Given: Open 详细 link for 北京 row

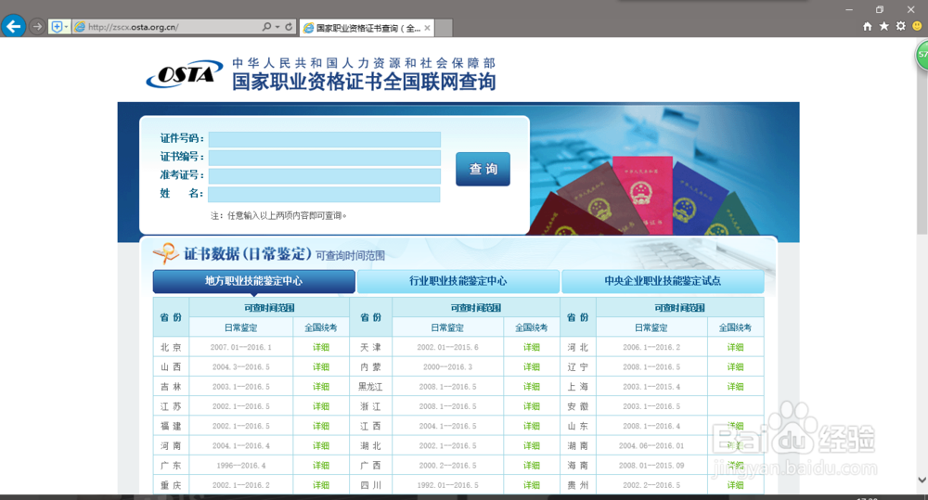Looking at the screenshot, I should [x=321, y=347].
